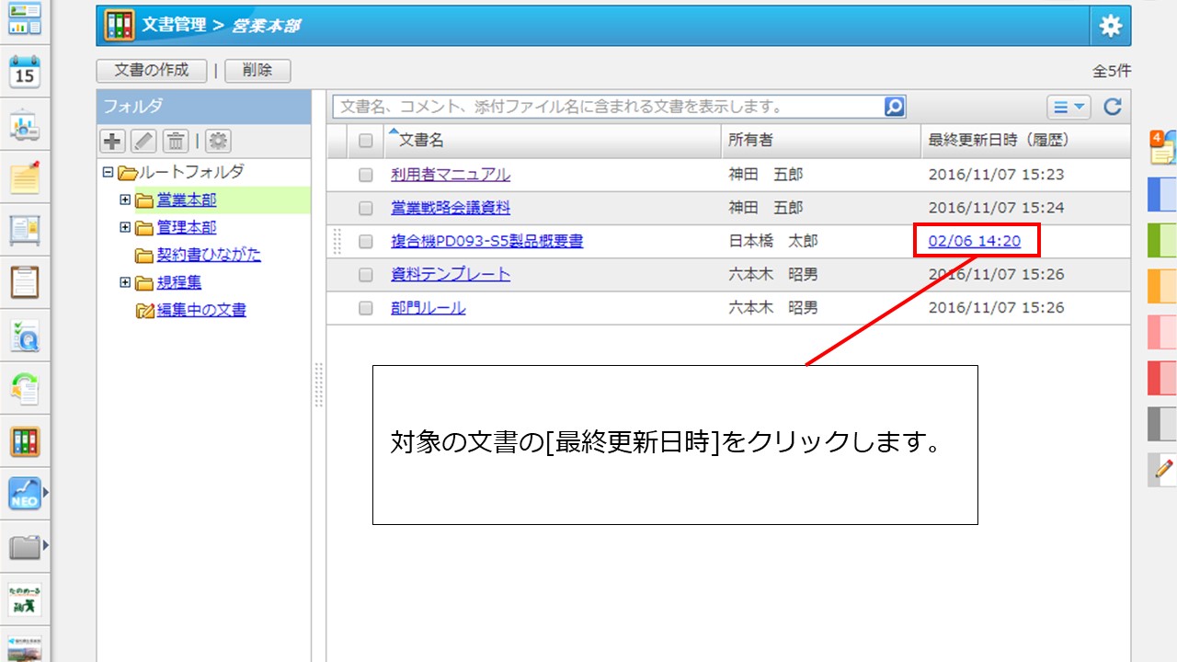1177x662 pixels.
Task: Check the 部門ルール row checkbox
Action: [366, 308]
